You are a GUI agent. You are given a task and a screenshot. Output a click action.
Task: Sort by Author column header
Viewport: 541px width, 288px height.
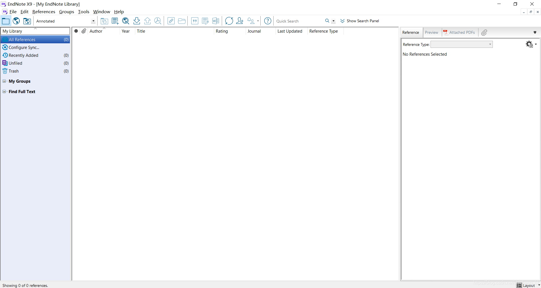(x=104, y=31)
